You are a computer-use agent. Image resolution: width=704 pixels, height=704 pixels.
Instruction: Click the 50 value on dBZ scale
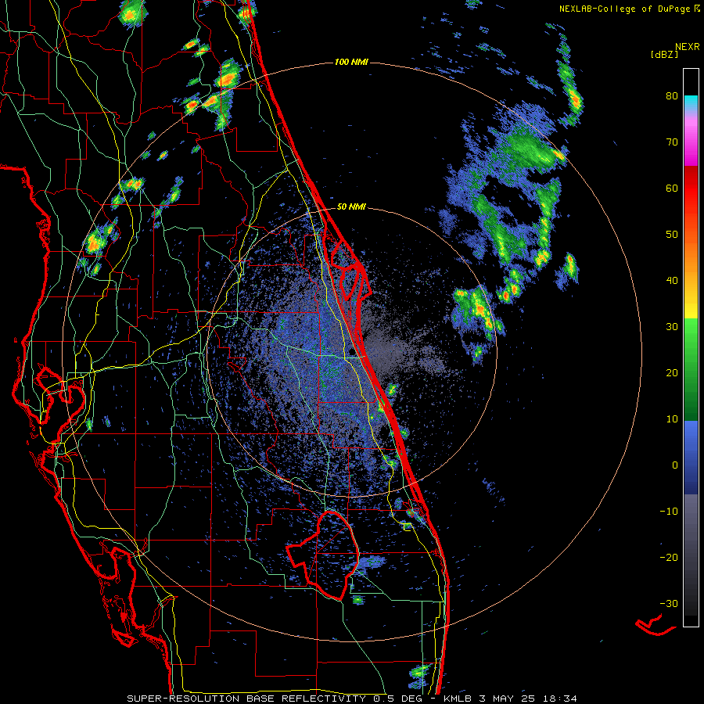(672, 235)
